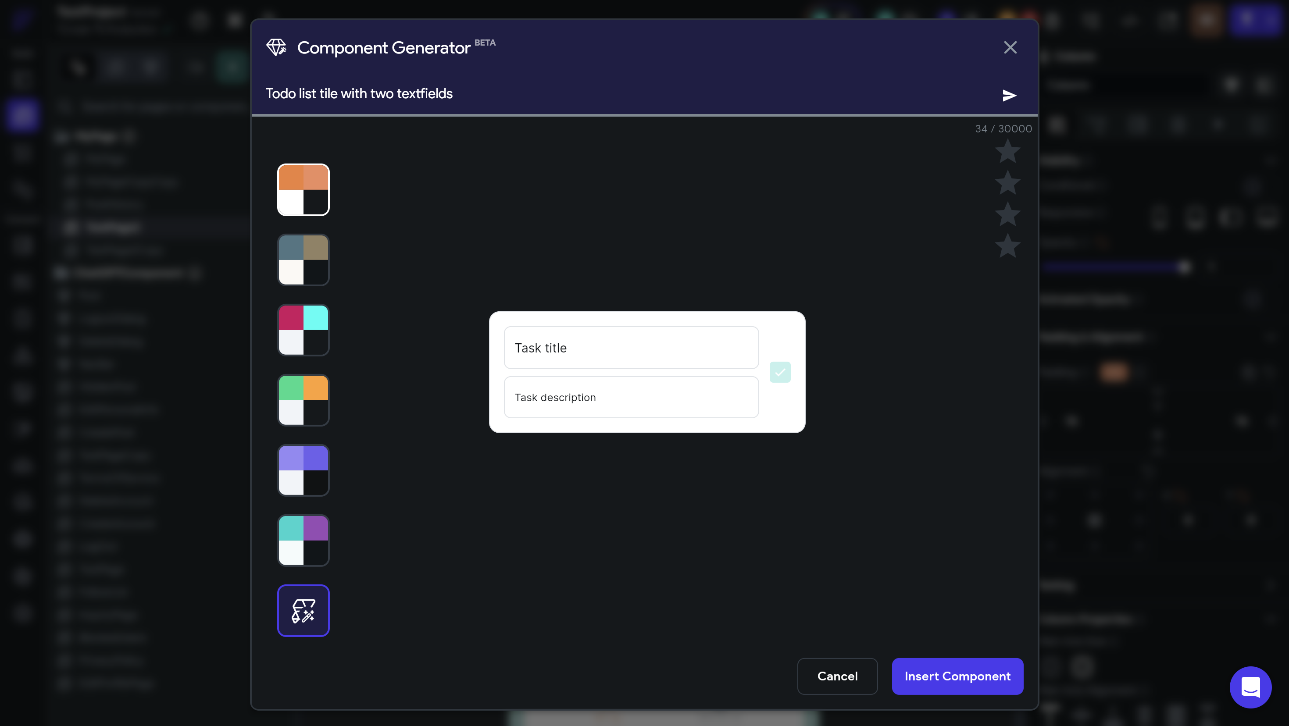Image resolution: width=1289 pixels, height=726 pixels.
Task: Select the orange color theme swatch
Action: tap(303, 190)
